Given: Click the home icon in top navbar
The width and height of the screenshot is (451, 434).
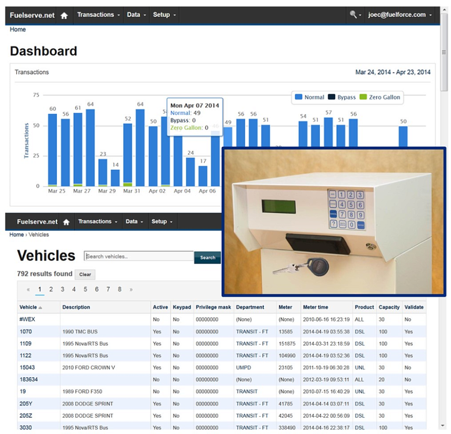Looking at the screenshot, I should pos(64,15).
